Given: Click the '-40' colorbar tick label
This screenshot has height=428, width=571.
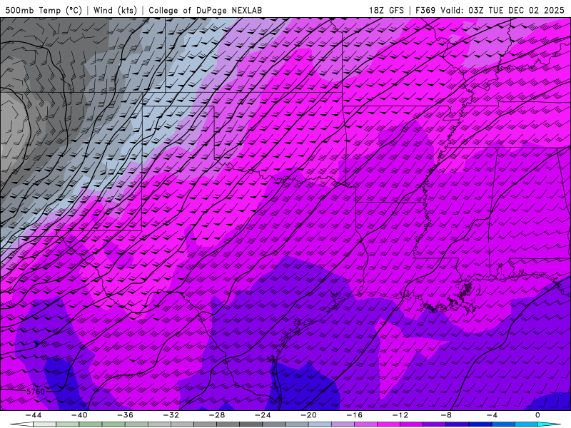Looking at the screenshot, I should (x=79, y=415).
